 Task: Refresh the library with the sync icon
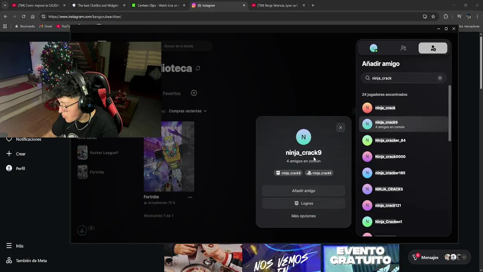pyautogui.click(x=198, y=68)
